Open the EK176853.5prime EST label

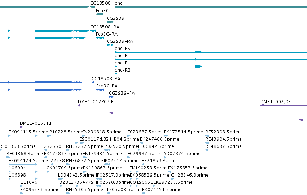(x=188, y=168)
